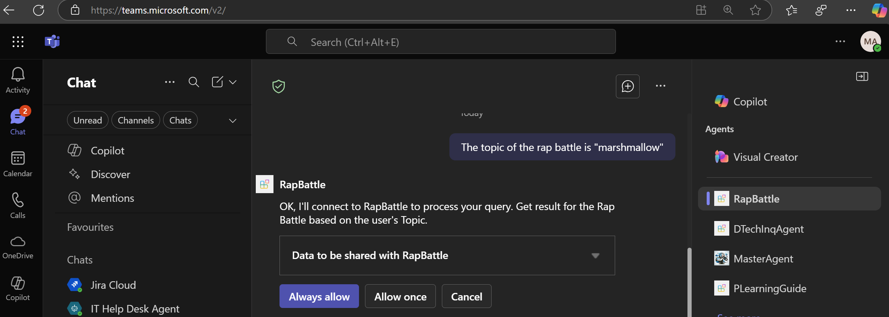
Task: Go back with the browser back arrow
Action: pyautogui.click(x=9, y=10)
